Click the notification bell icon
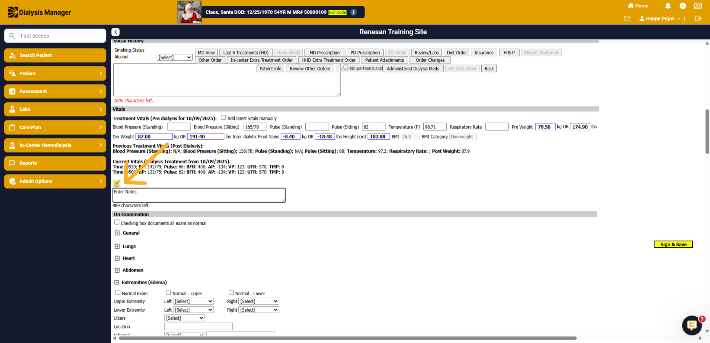This screenshot has height=343, width=710. tap(668, 6)
